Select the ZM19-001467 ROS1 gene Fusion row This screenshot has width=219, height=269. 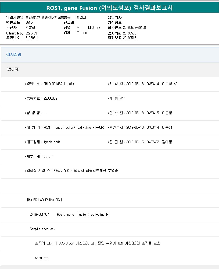coord(69,214)
